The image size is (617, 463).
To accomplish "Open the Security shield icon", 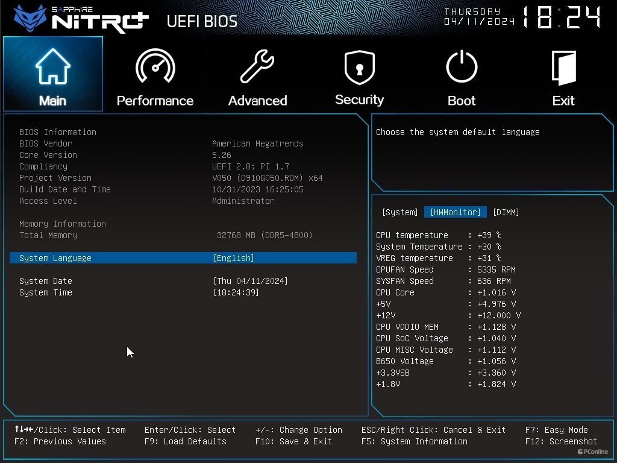I will 359,66.
